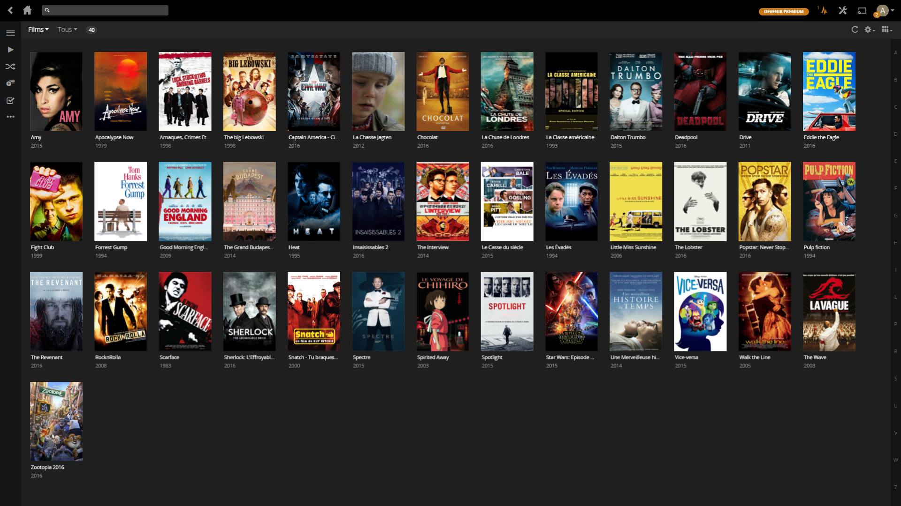The height and width of the screenshot is (506, 901).
Task: Toggle the mark-as-watched checkbox icon
Action: coord(10,100)
